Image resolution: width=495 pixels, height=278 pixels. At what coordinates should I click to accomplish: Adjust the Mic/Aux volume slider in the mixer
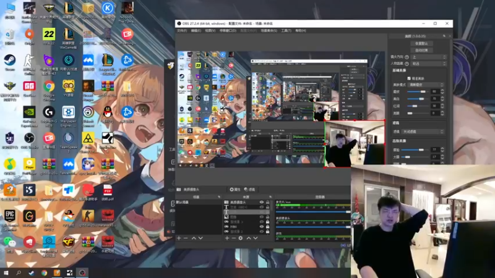(x=313, y=212)
